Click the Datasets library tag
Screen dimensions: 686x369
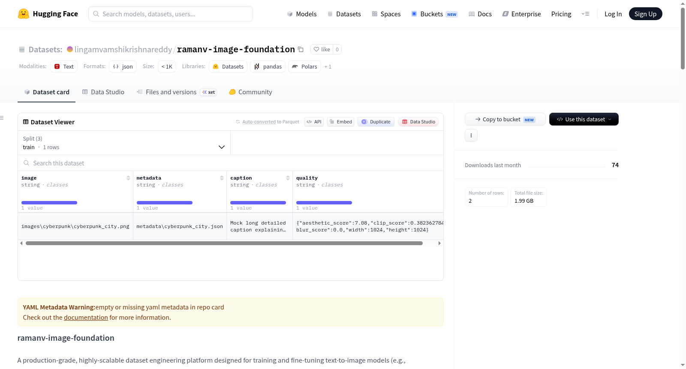point(228,66)
